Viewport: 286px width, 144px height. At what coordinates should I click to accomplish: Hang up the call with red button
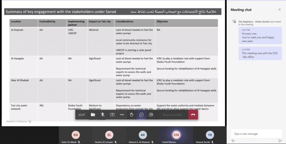click(x=193, y=115)
